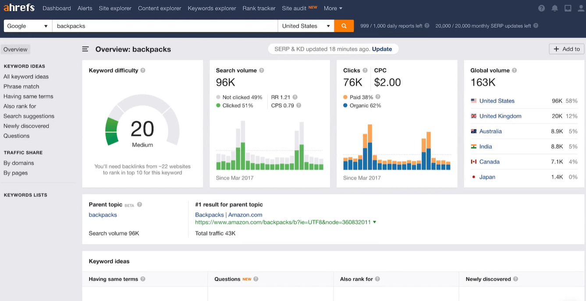
Task: Click the green keyword difficulty gauge segment
Action: 112,131
